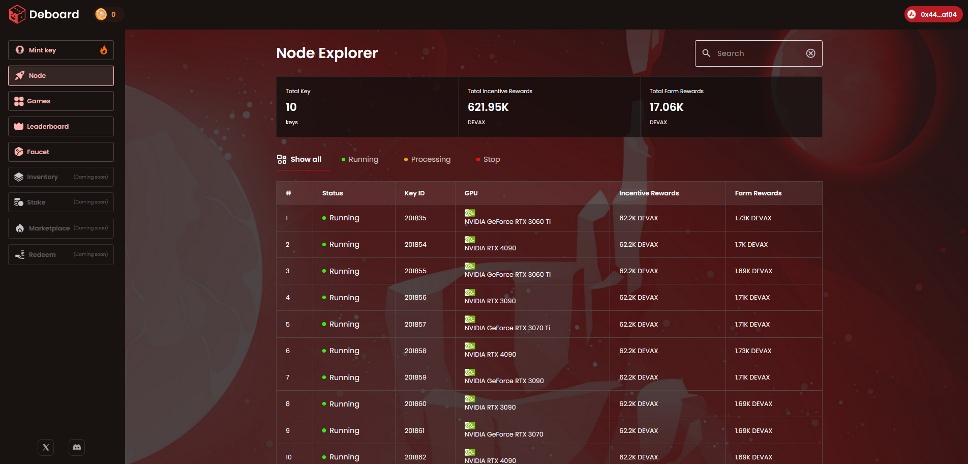This screenshot has height=464, width=968.
Task: Click NVIDIA icon in row 201835
Action: pyautogui.click(x=470, y=213)
